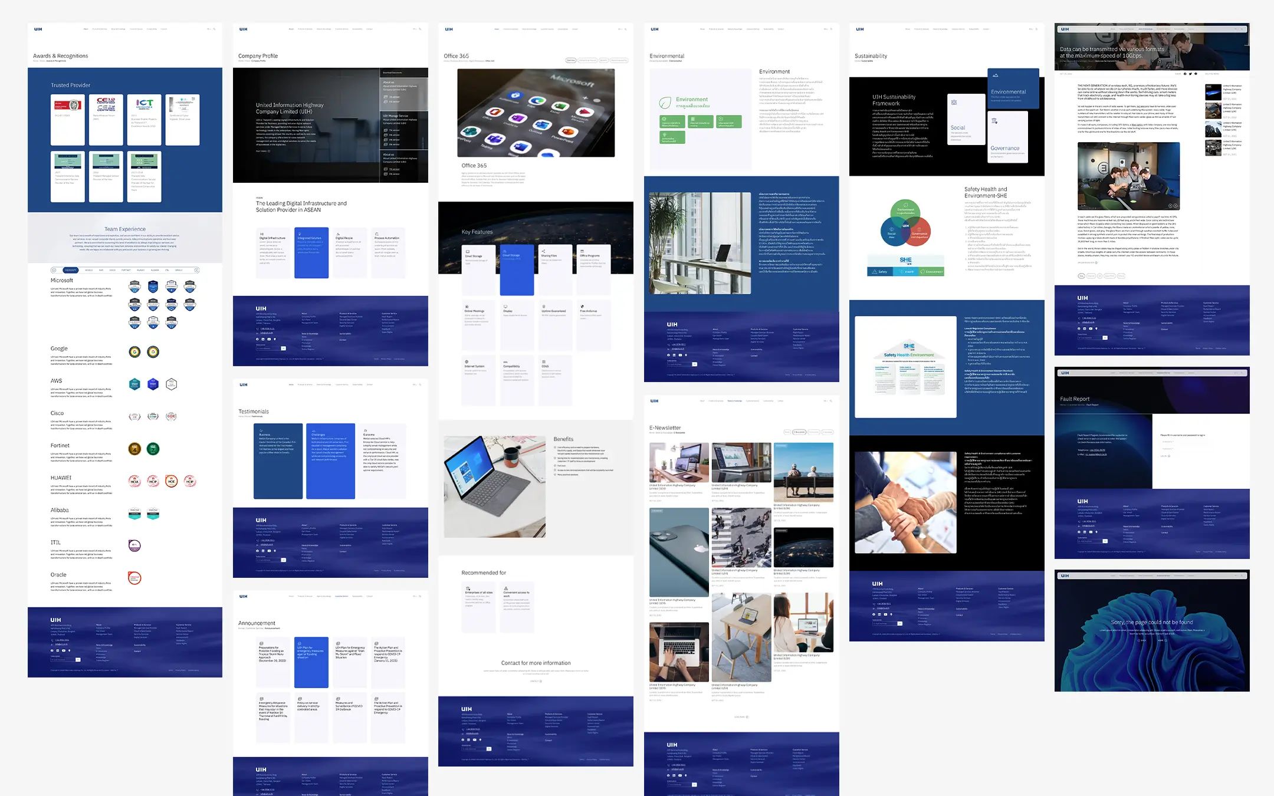Click the green leaf icon beside Environment heading

665,102
